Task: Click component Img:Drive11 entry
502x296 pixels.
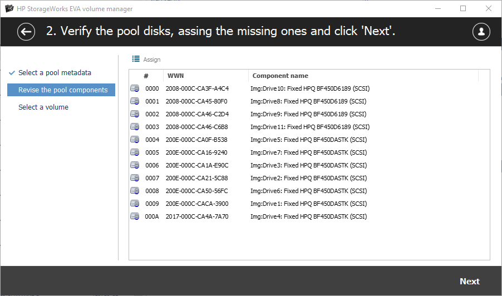Action: pos(310,127)
